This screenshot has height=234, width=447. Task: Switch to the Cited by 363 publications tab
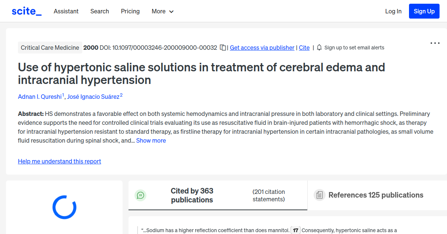tap(192, 195)
